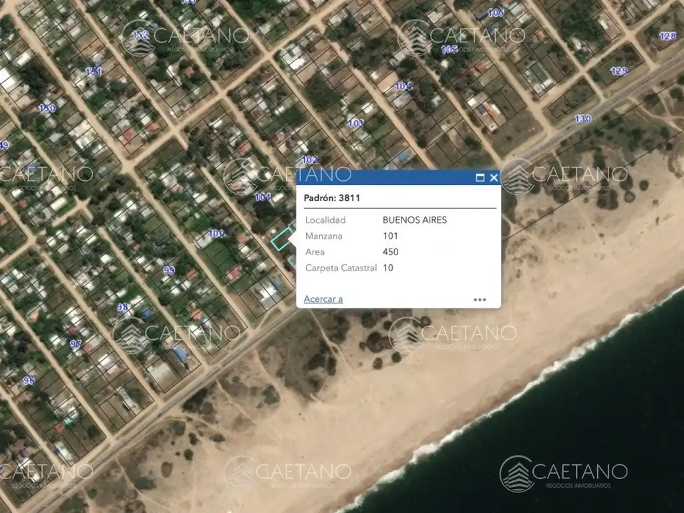Open the three-dots more options menu
The height and width of the screenshot is (513, 684).
[x=480, y=299]
